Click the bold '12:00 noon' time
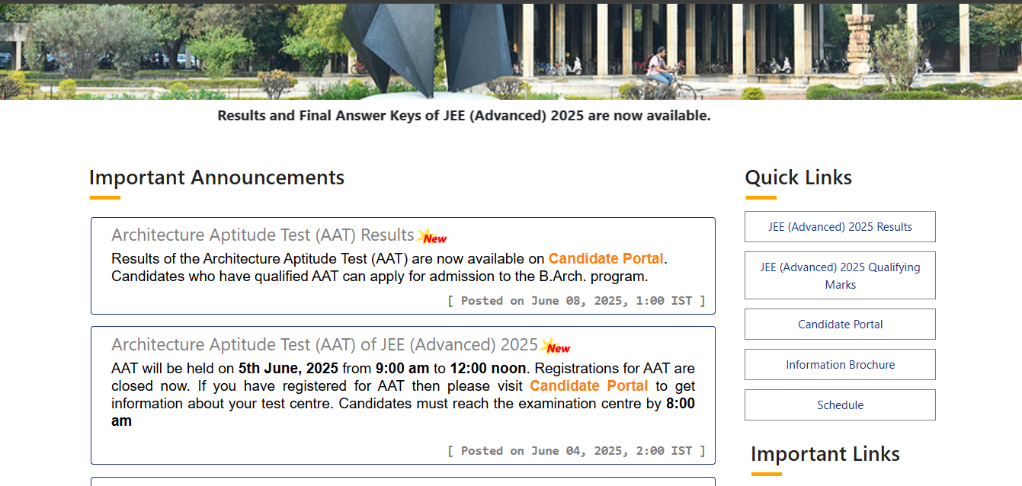 click(488, 368)
